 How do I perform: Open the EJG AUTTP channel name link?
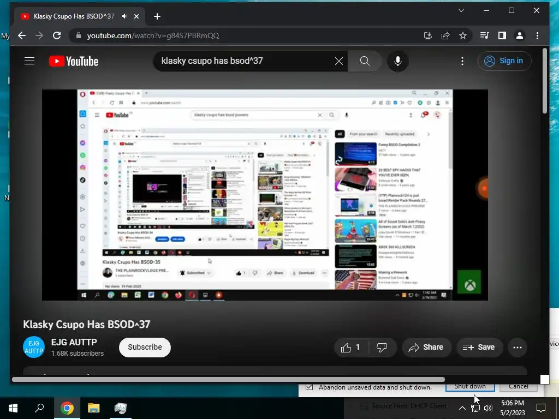tap(74, 342)
